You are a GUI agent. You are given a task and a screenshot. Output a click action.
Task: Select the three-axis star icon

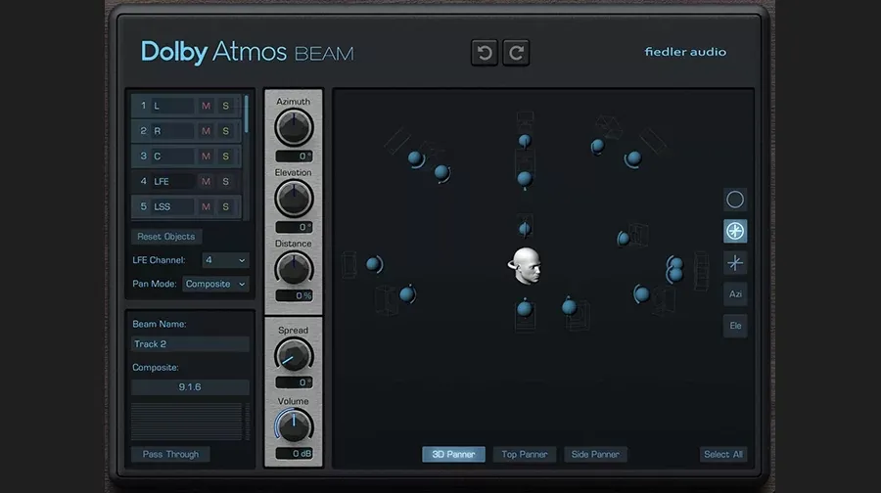point(735,263)
